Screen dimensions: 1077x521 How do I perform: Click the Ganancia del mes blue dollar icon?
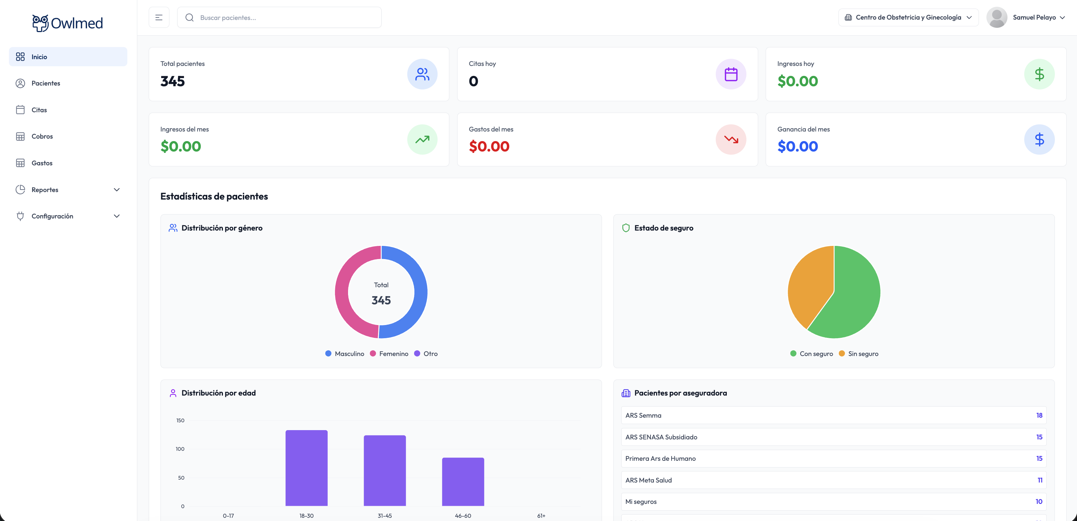[1039, 140]
